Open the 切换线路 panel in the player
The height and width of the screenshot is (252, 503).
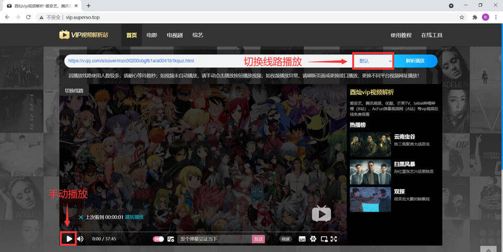coord(74,90)
